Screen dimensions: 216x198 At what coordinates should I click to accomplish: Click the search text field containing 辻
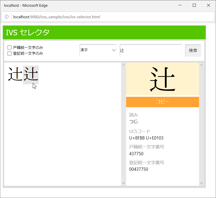pos(151,50)
